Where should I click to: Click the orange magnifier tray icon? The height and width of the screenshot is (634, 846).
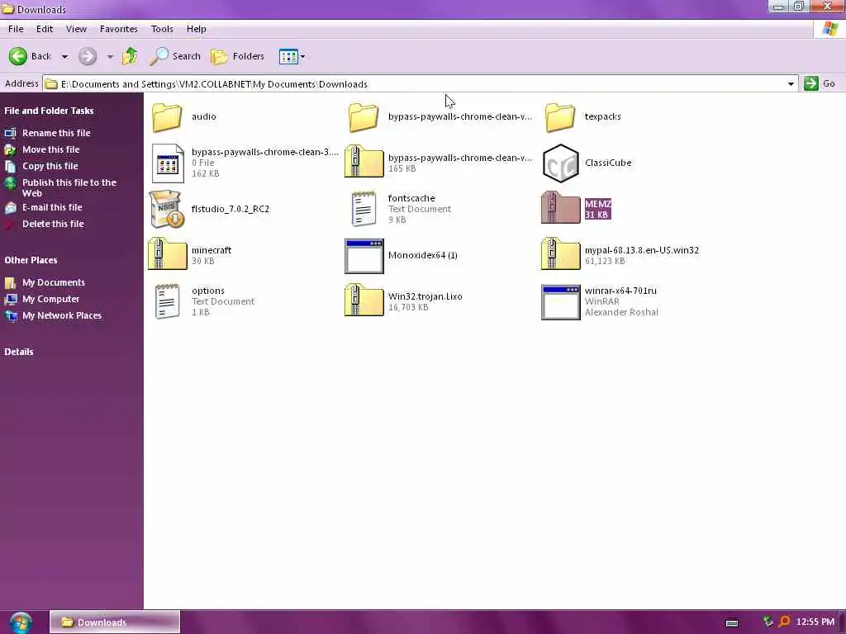point(785,622)
